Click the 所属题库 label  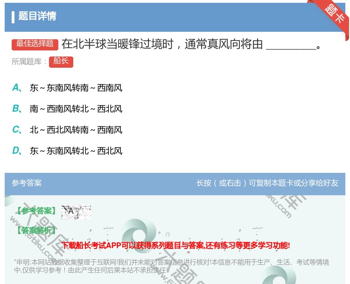(x=29, y=62)
